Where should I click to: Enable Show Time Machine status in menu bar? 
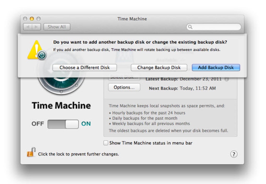106,143
